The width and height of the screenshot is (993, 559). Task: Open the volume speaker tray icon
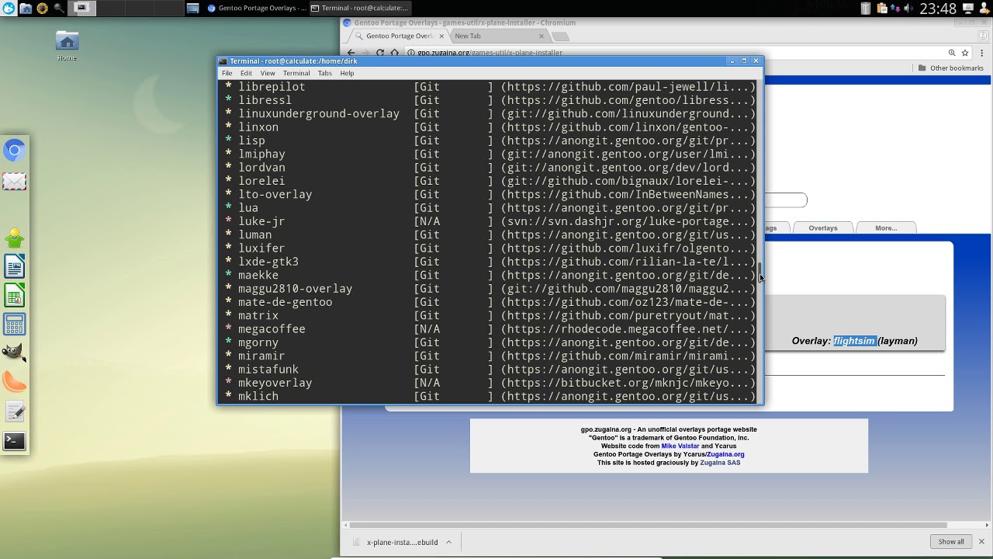pos(908,9)
